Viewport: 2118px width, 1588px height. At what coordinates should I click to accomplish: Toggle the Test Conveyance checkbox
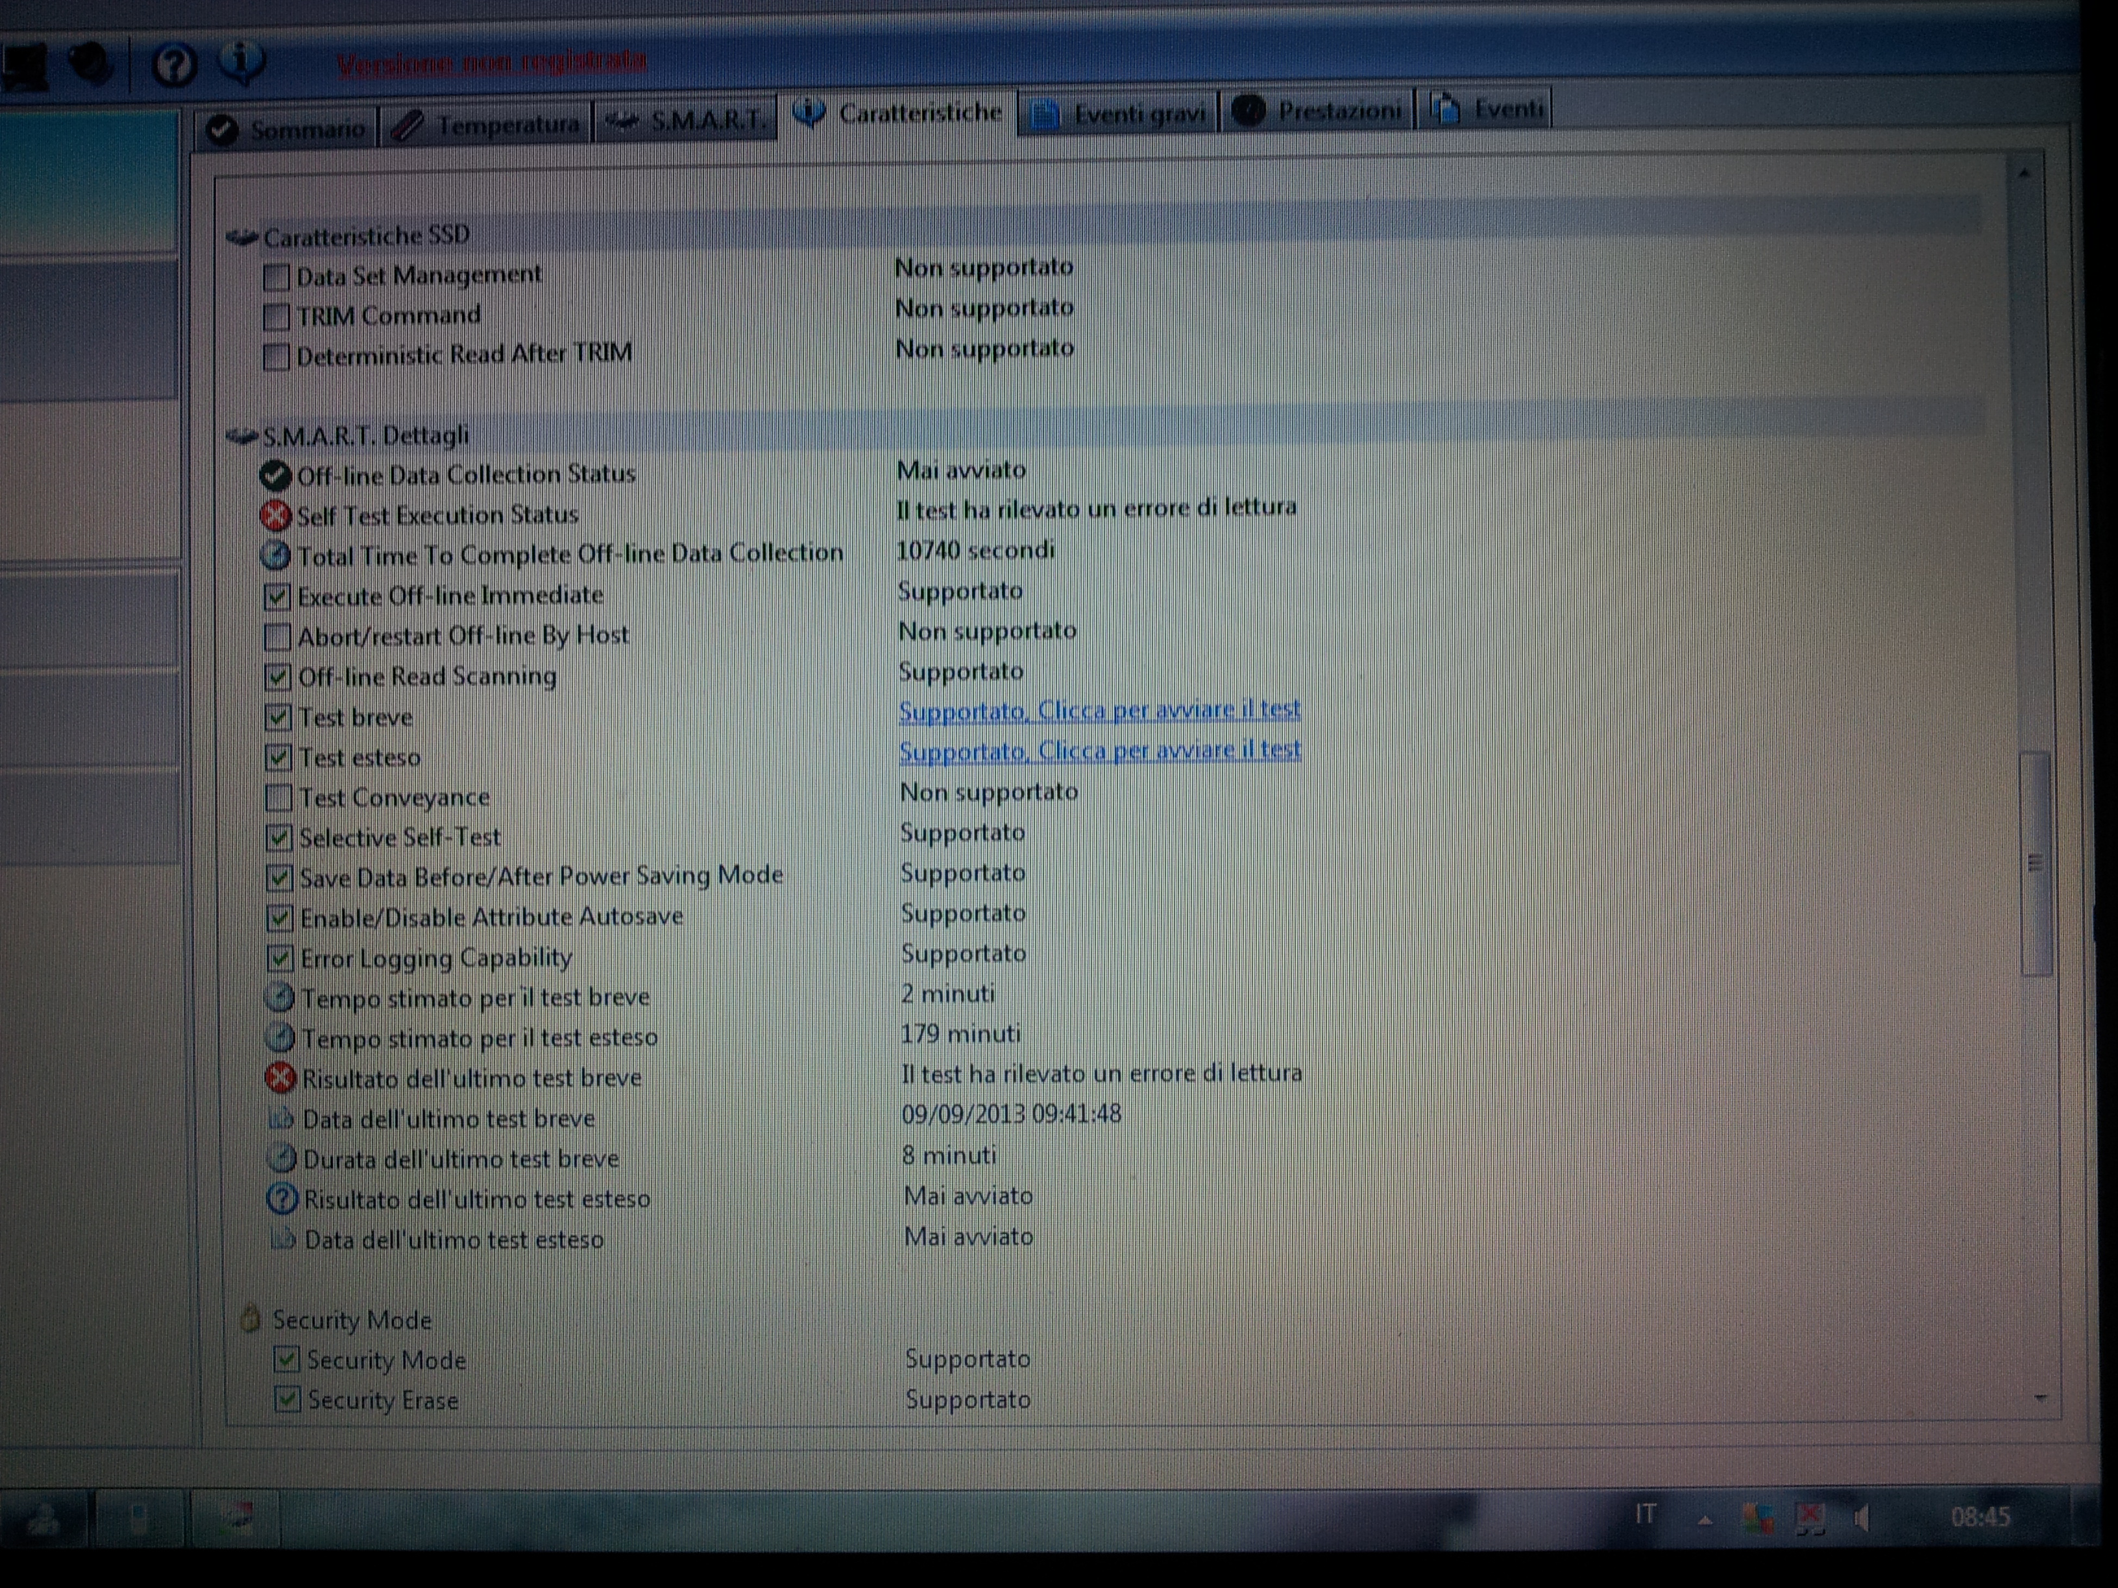point(278,797)
